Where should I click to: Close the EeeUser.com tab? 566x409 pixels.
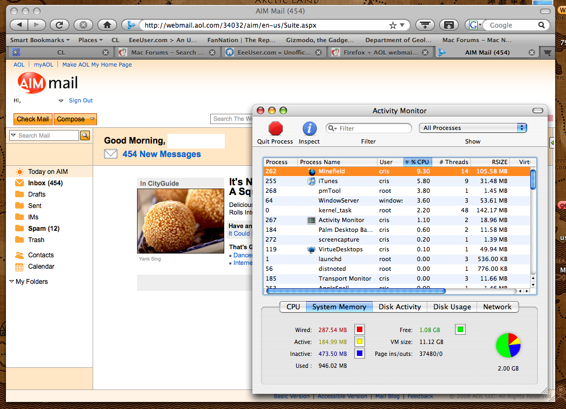318,53
